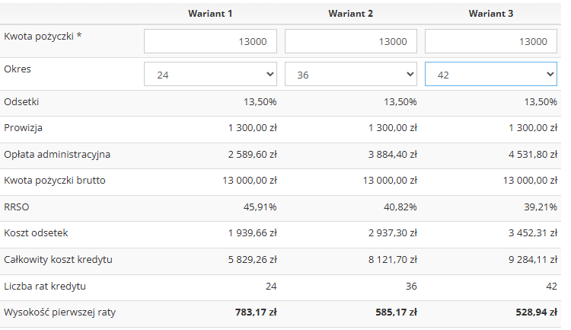Screen dimensions: 571x330
Task: Click the 783,17 zł first installment amount
Action: [x=256, y=312]
